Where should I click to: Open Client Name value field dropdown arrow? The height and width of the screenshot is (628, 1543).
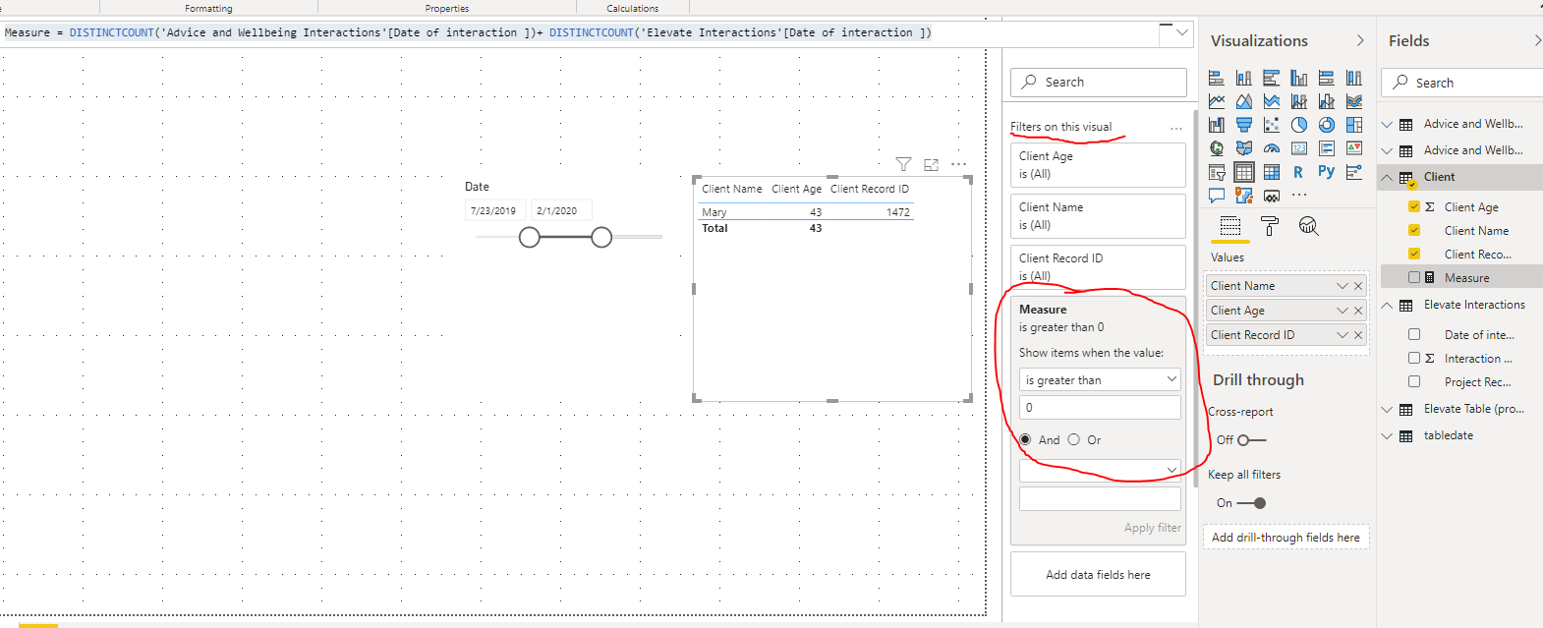(1343, 286)
